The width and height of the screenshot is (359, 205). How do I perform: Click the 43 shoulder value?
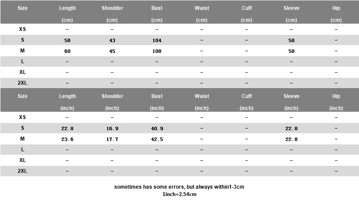[112, 40]
